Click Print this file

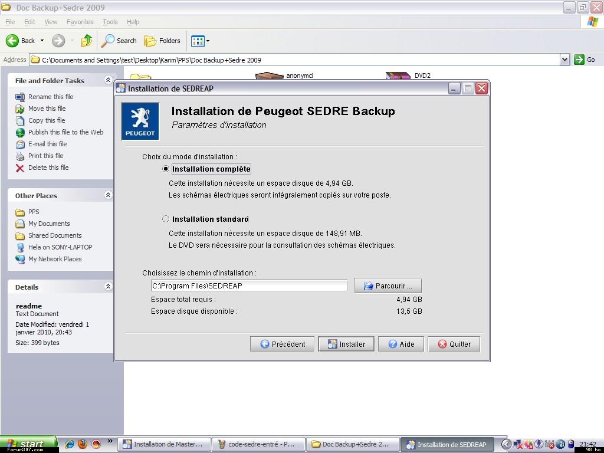[40, 156]
